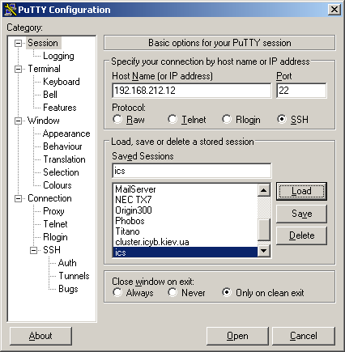Click the Delete session button
The height and width of the screenshot is (352, 345).
(301, 235)
